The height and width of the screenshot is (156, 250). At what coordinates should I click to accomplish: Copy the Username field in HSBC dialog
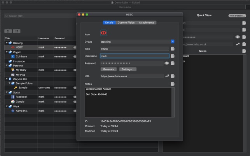coord(173,56)
